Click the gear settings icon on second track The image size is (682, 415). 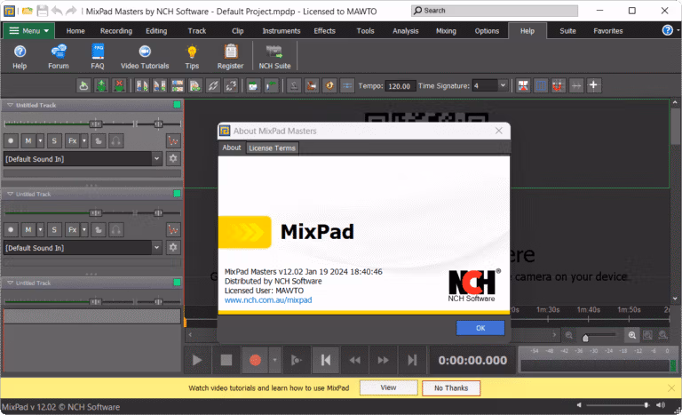[173, 247]
